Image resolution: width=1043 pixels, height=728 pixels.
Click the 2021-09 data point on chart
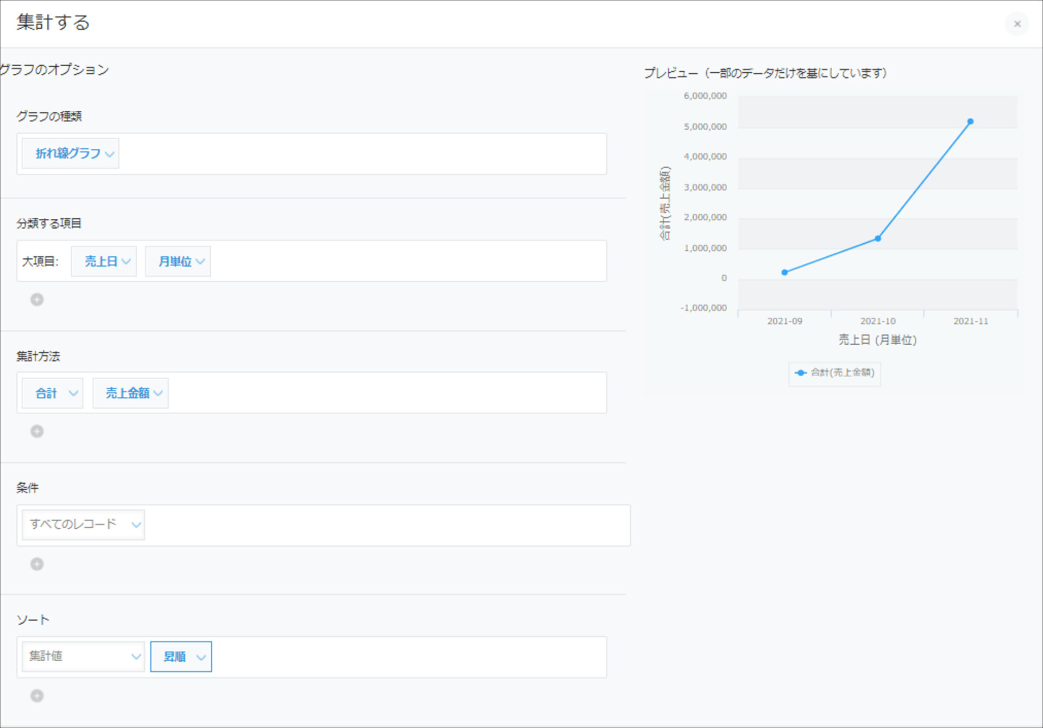click(784, 273)
